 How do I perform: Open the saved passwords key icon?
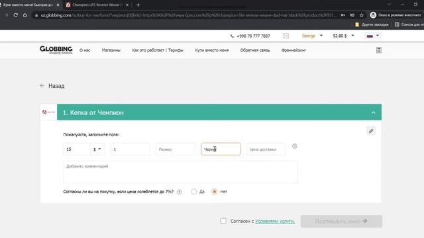tap(343, 15)
